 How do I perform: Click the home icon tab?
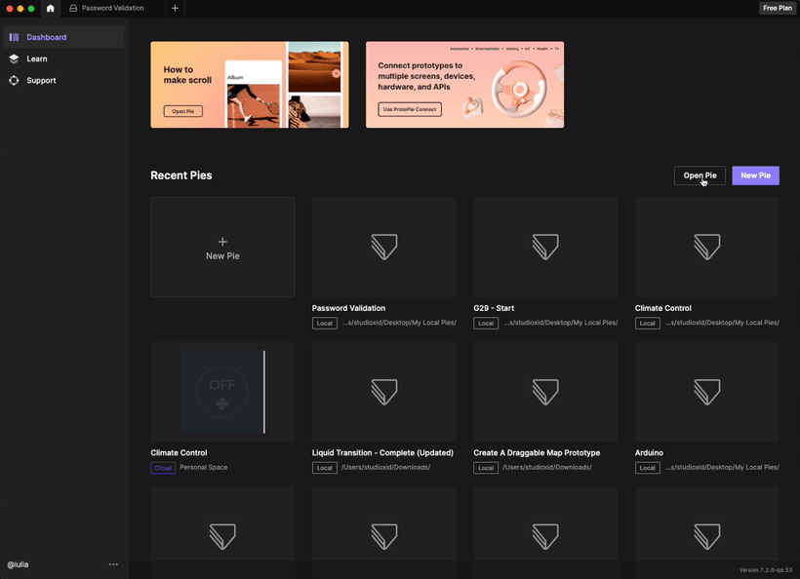click(50, 8)
